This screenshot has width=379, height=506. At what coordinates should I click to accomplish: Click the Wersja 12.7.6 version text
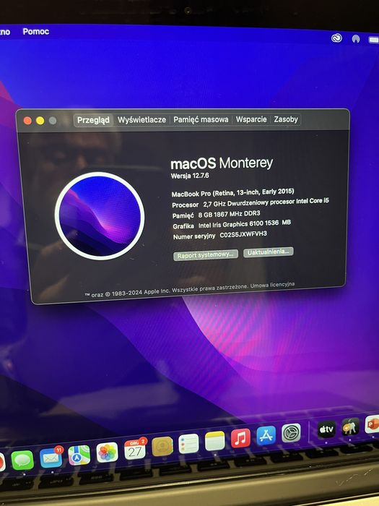tap(190, 176)
